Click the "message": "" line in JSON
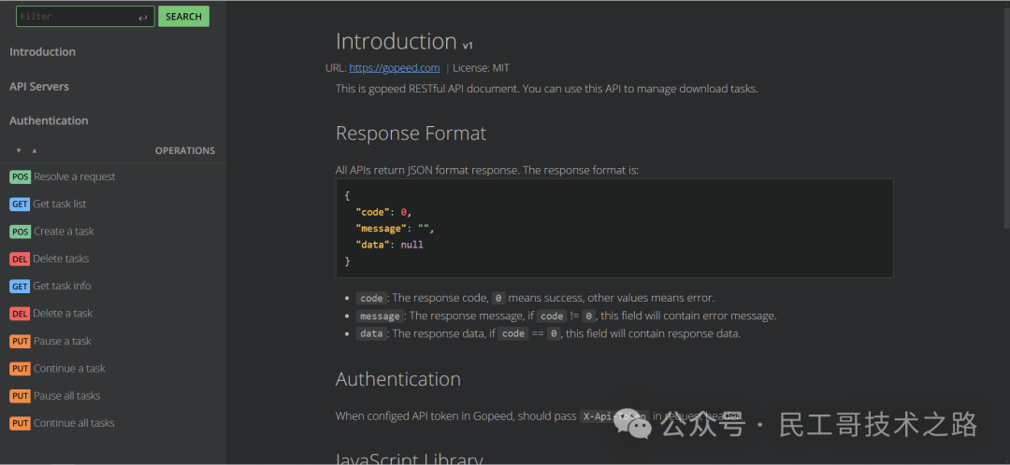The width and height of the screenshot is (1010, 465). (x=396, y=229)
